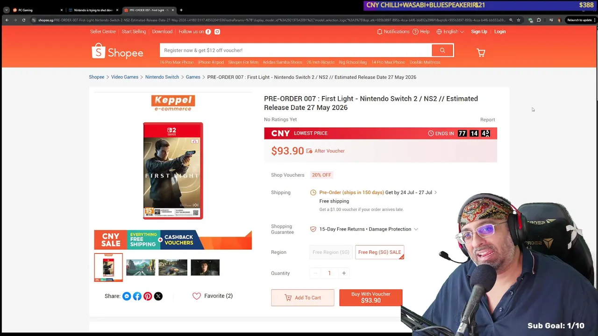Click the Shopee logo in header
598x336 pixels.
tap(117, 52)
